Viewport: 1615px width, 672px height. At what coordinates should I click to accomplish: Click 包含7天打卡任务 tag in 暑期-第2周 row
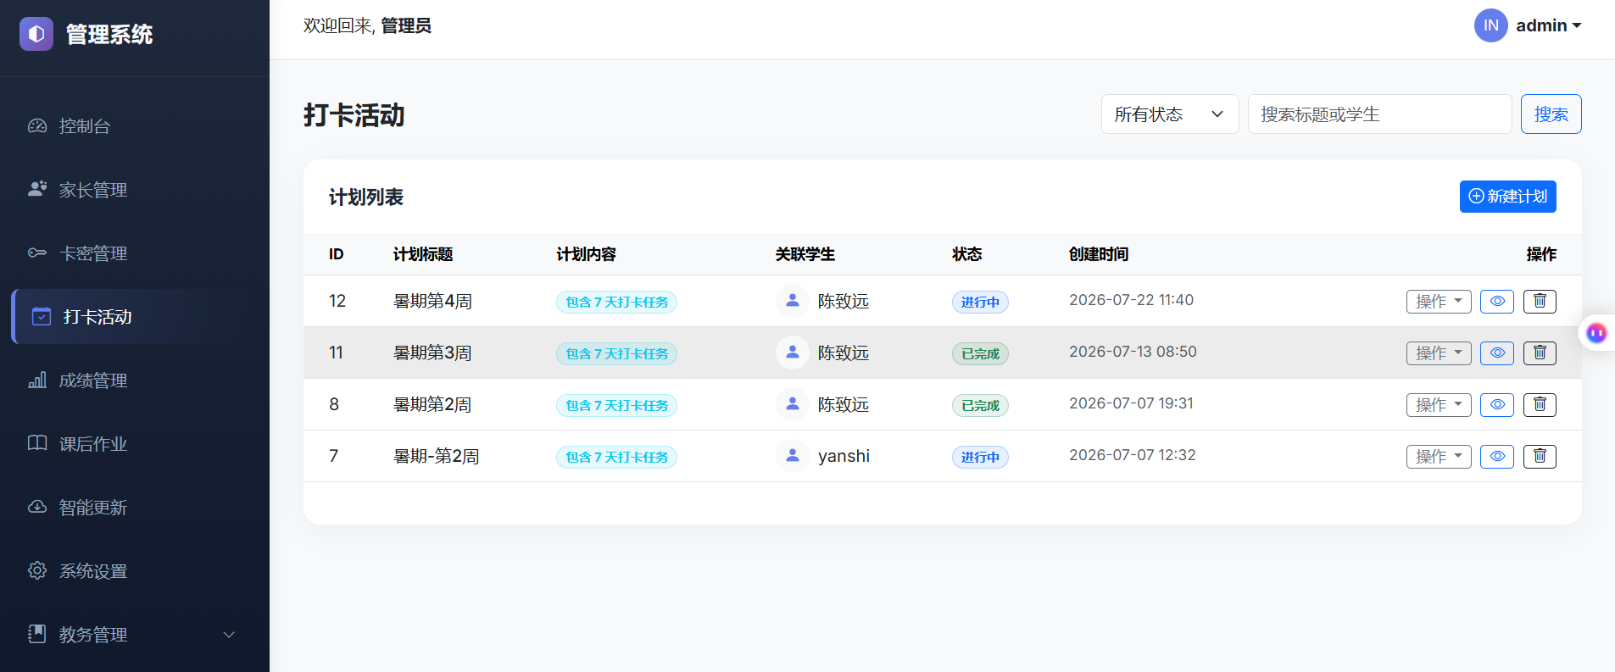[616, 458]
